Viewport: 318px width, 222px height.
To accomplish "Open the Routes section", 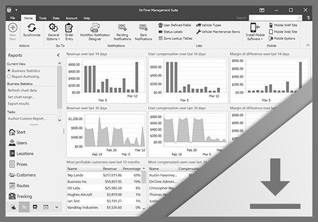I will 19,185.
